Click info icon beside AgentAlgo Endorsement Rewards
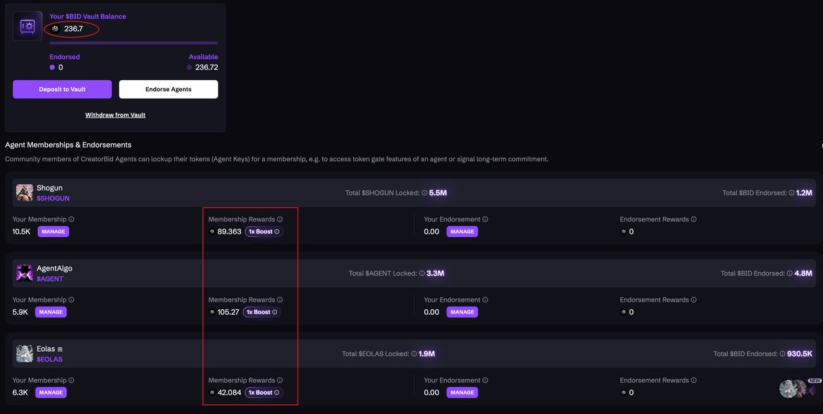Image resolution: width=823 pixels, height=414 pixels. tap(694, 300)
